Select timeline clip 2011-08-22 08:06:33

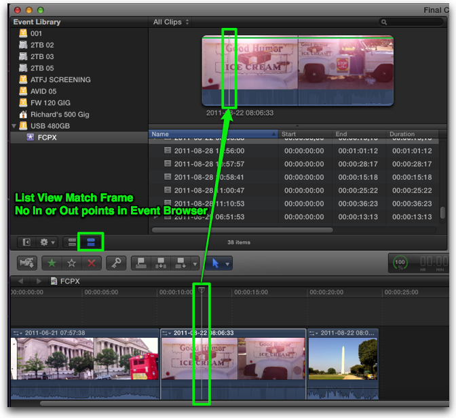click(x=233, y=364)
